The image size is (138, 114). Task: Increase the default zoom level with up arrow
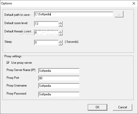(60, 23)
